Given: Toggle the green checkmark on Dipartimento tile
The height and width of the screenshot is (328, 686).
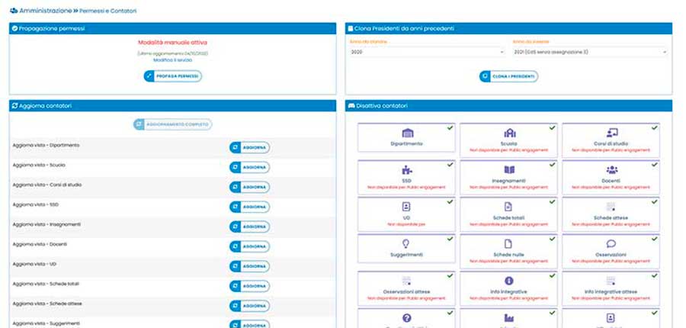Looking at the screenshot, I should pos(450,127).
